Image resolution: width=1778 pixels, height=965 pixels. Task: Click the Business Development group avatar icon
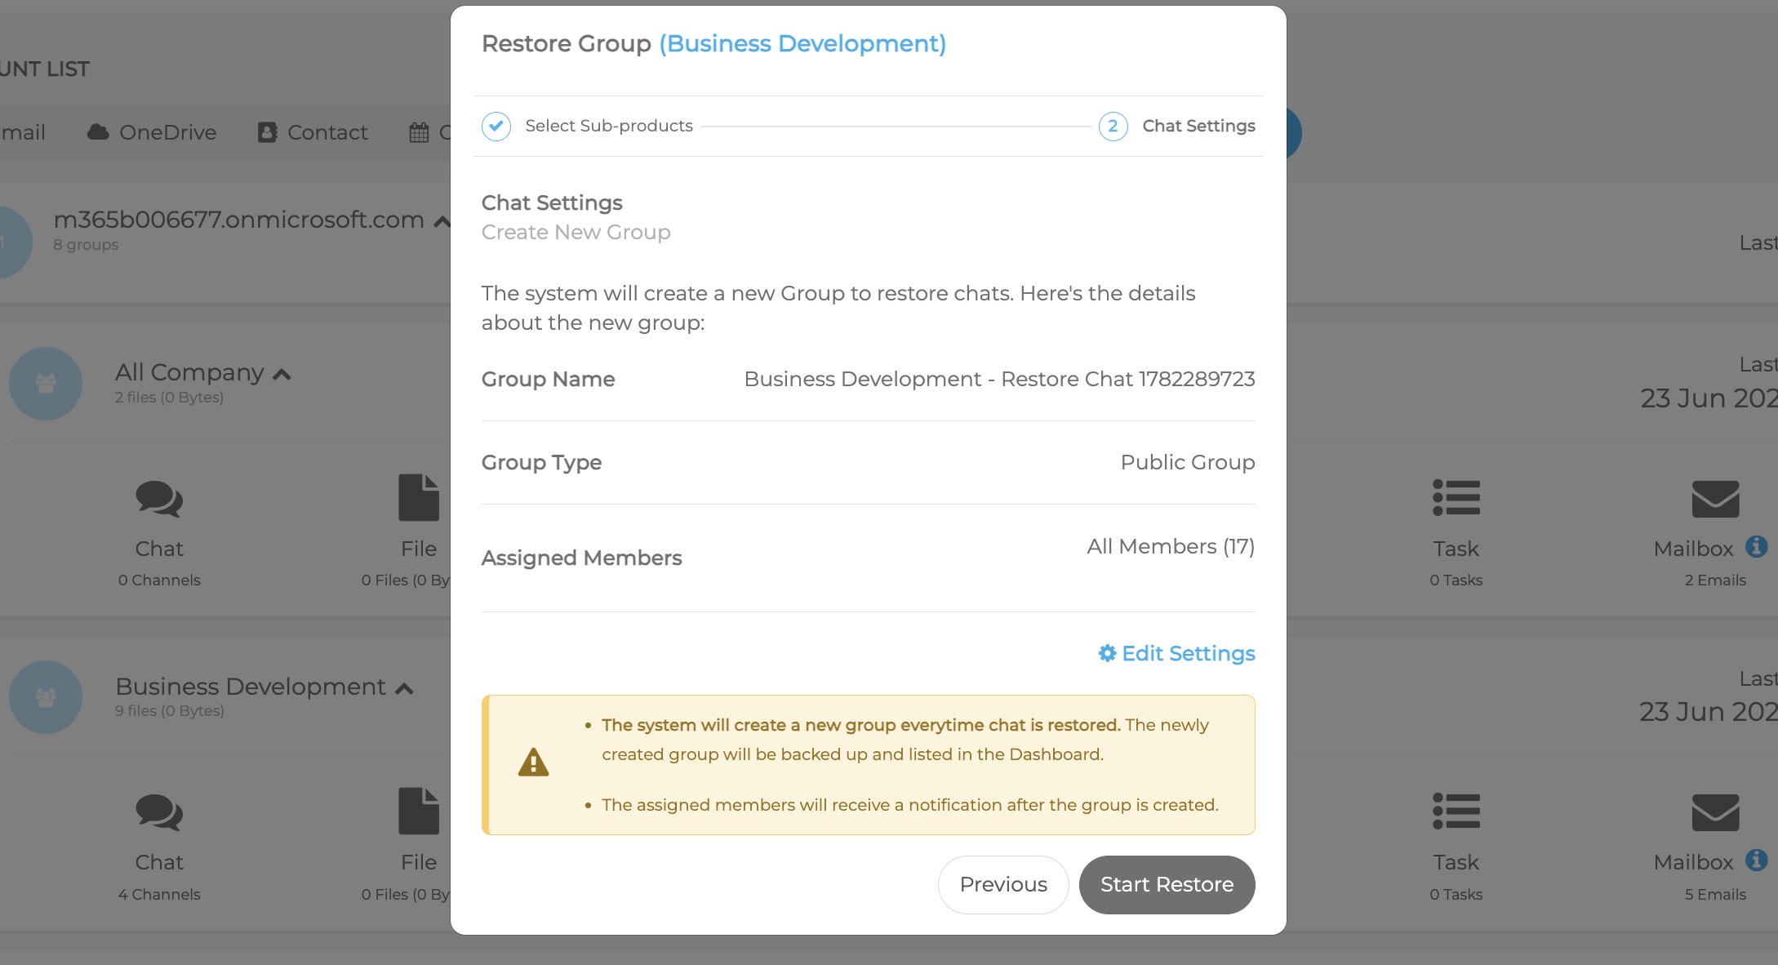tap(46, 697)
